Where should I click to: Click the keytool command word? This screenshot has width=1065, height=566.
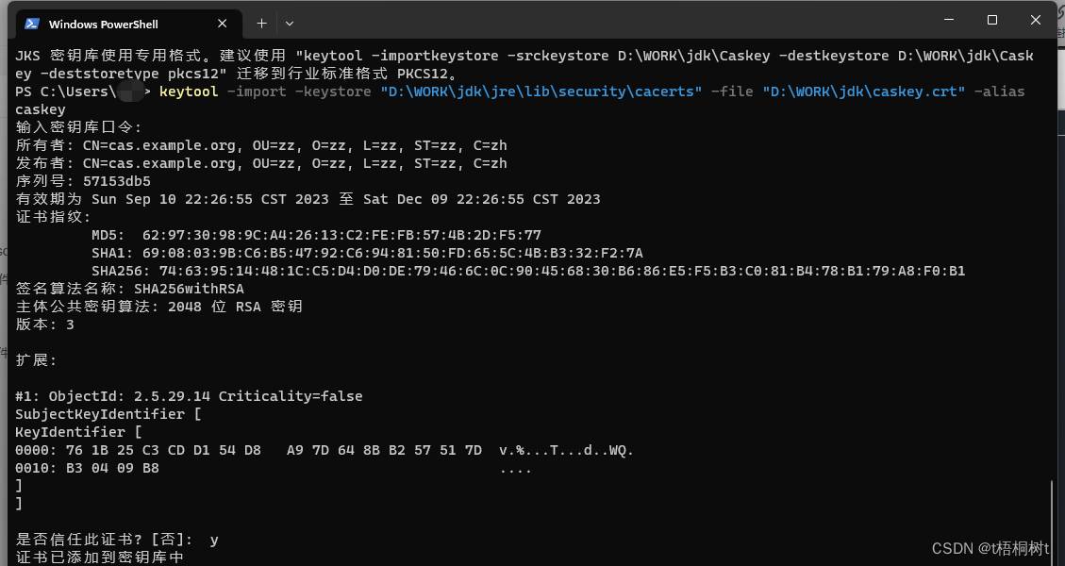[189, 92]
